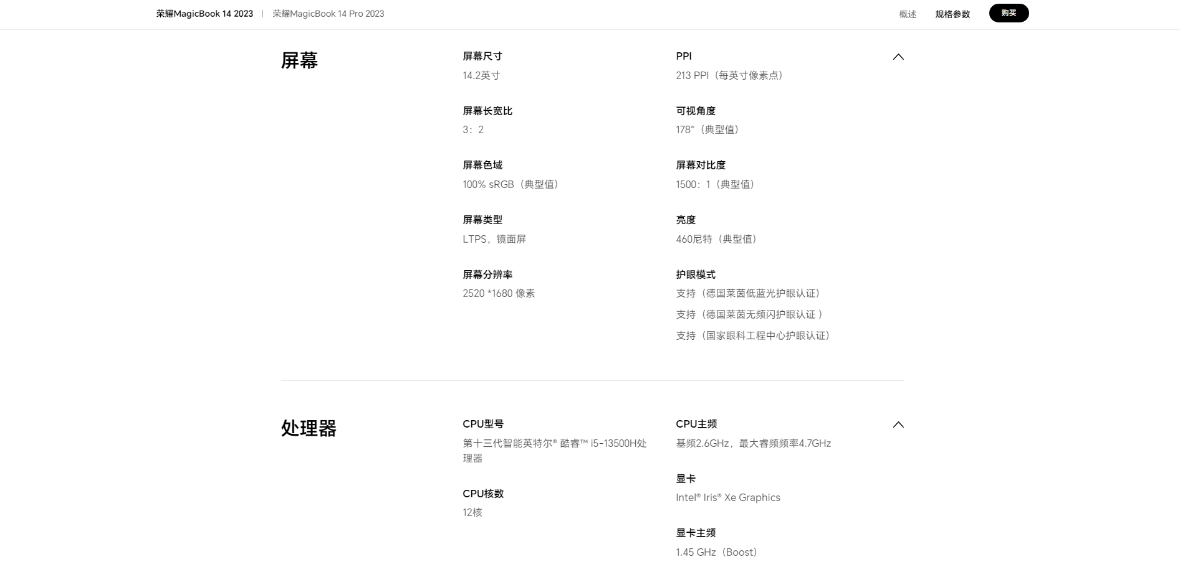Click the 屏幕分辨率 label

[x=487, y=274]
